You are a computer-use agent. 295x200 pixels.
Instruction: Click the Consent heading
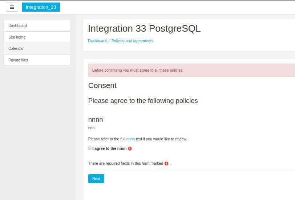(x=102, y=85)
